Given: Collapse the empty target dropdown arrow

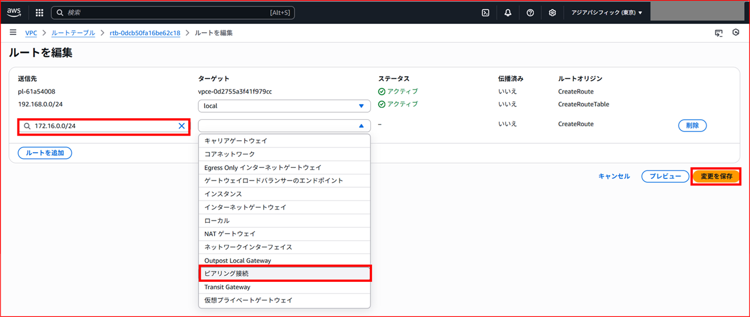Looking at the screenshot, I should (x=361, y=126).
